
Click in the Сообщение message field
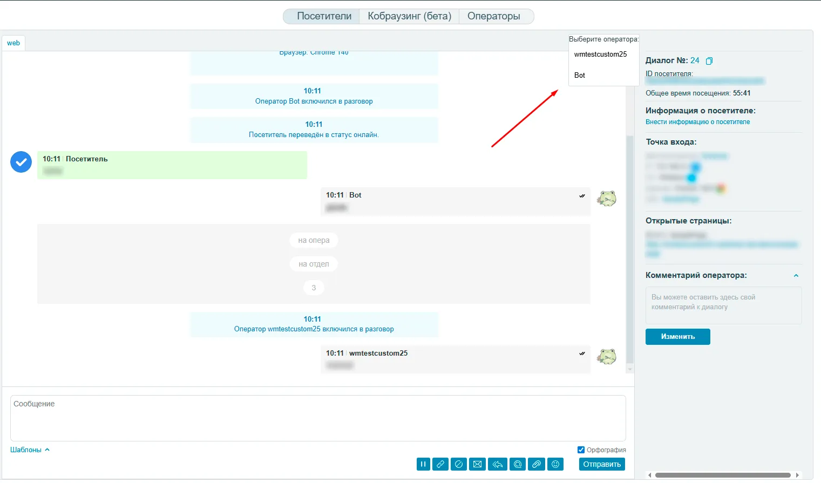coord(317,418)
